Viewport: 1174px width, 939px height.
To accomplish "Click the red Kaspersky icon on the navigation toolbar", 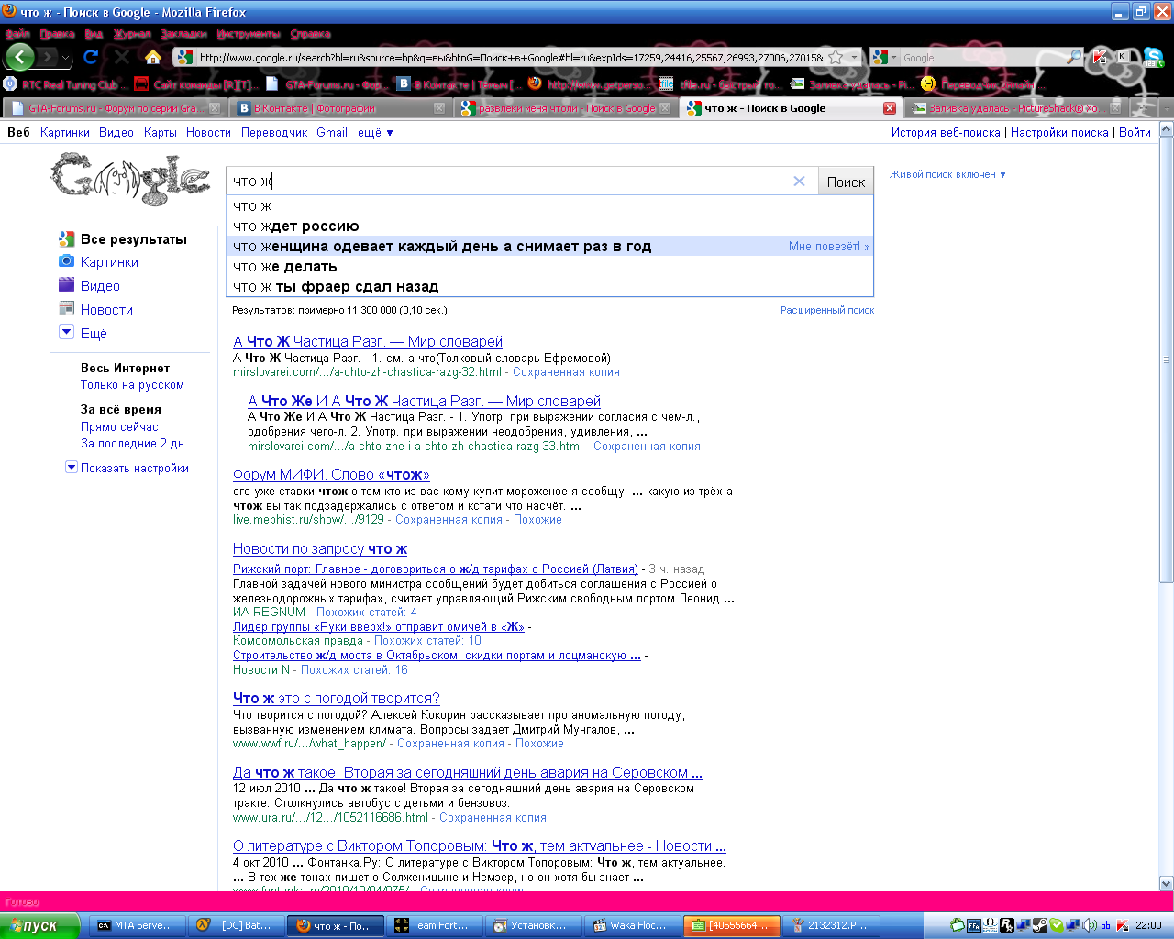I will [1100, 57].
